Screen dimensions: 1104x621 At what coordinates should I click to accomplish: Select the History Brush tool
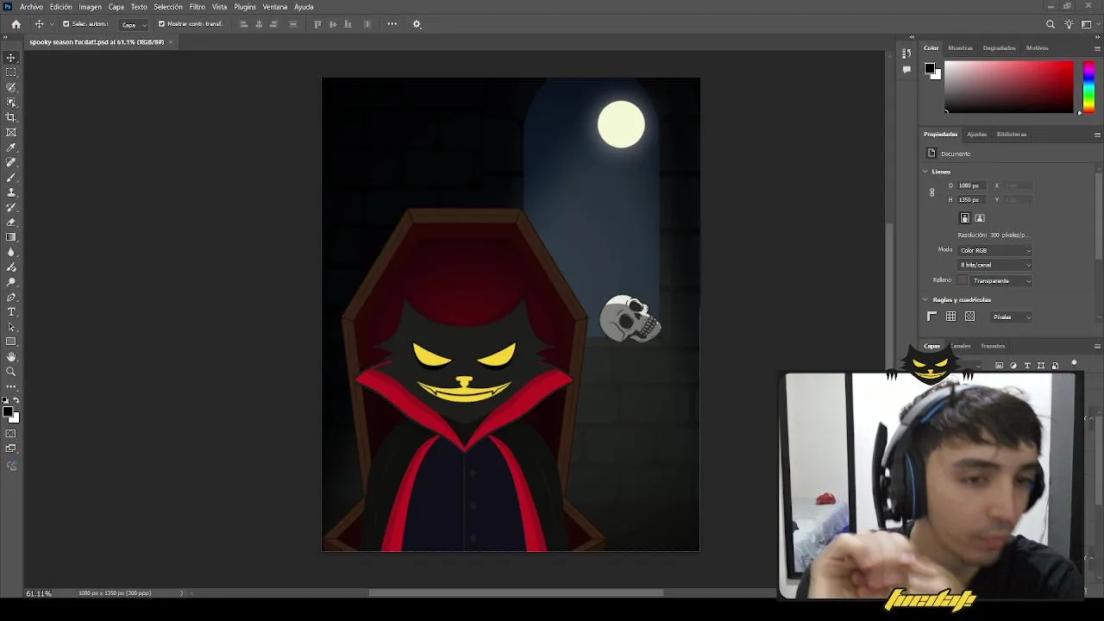coord(11,207)
